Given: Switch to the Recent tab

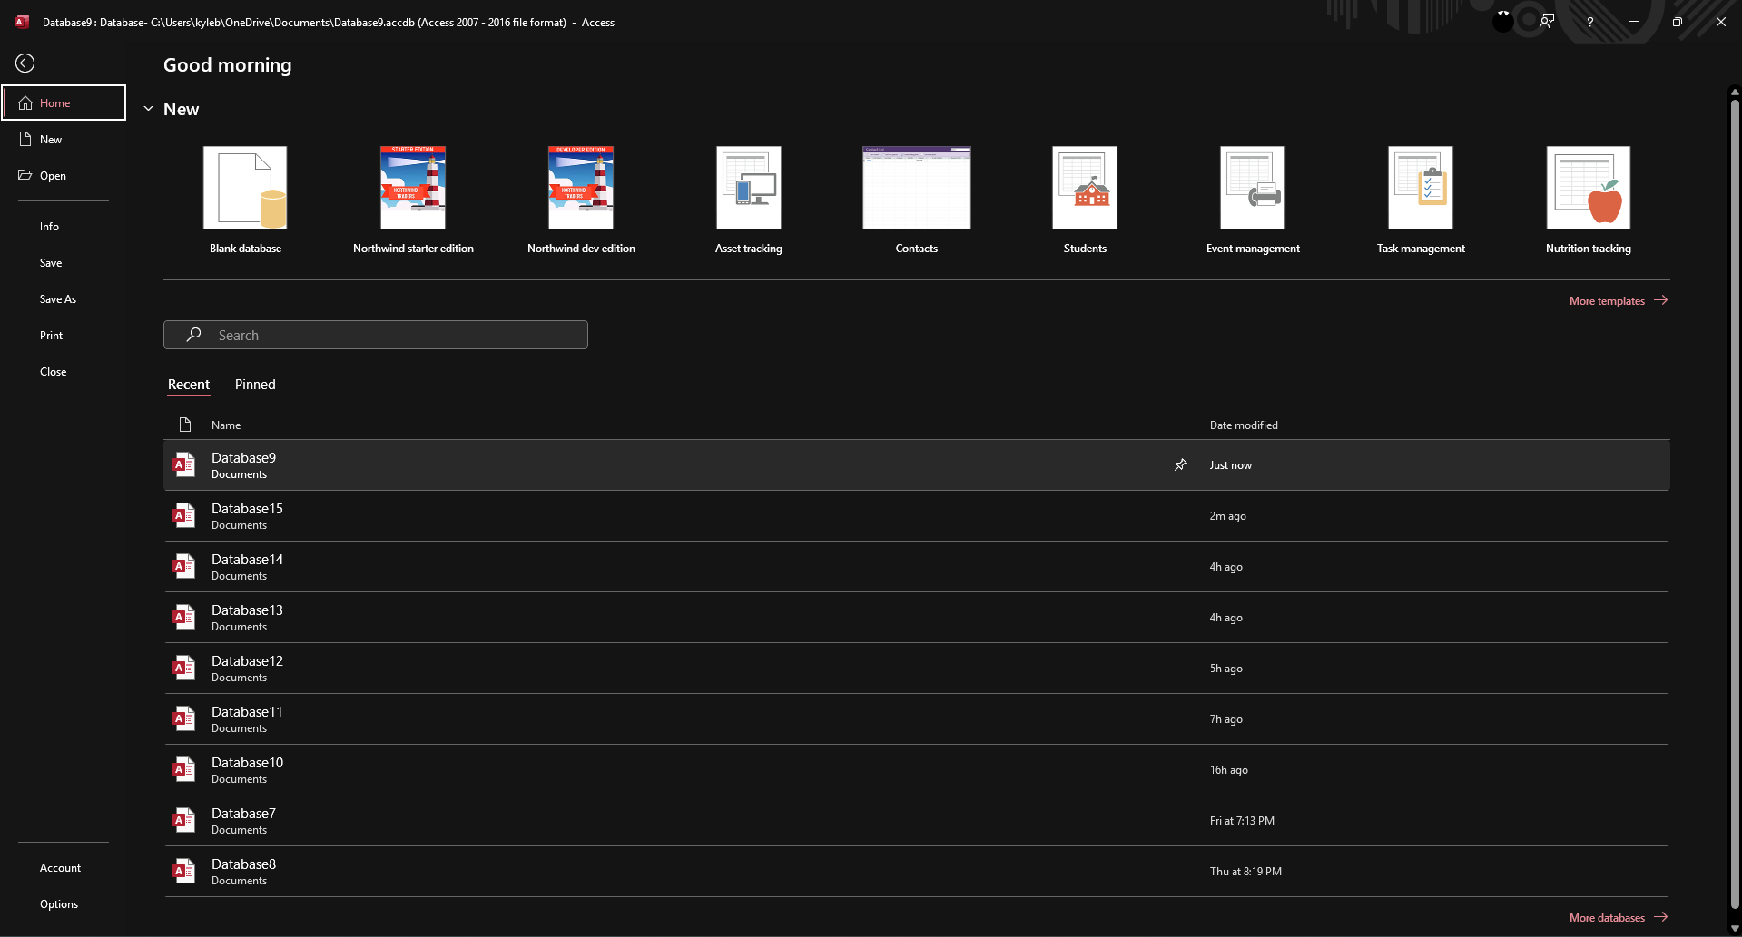Looking at the screenshot, I should (x=189, y=385).
